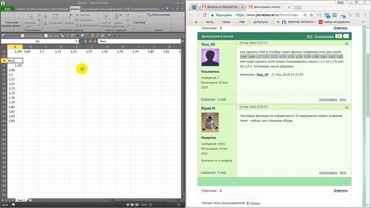Screen dimensions: 371x208
Task: Click top Ответить link on forum
Action: point(340,28)
